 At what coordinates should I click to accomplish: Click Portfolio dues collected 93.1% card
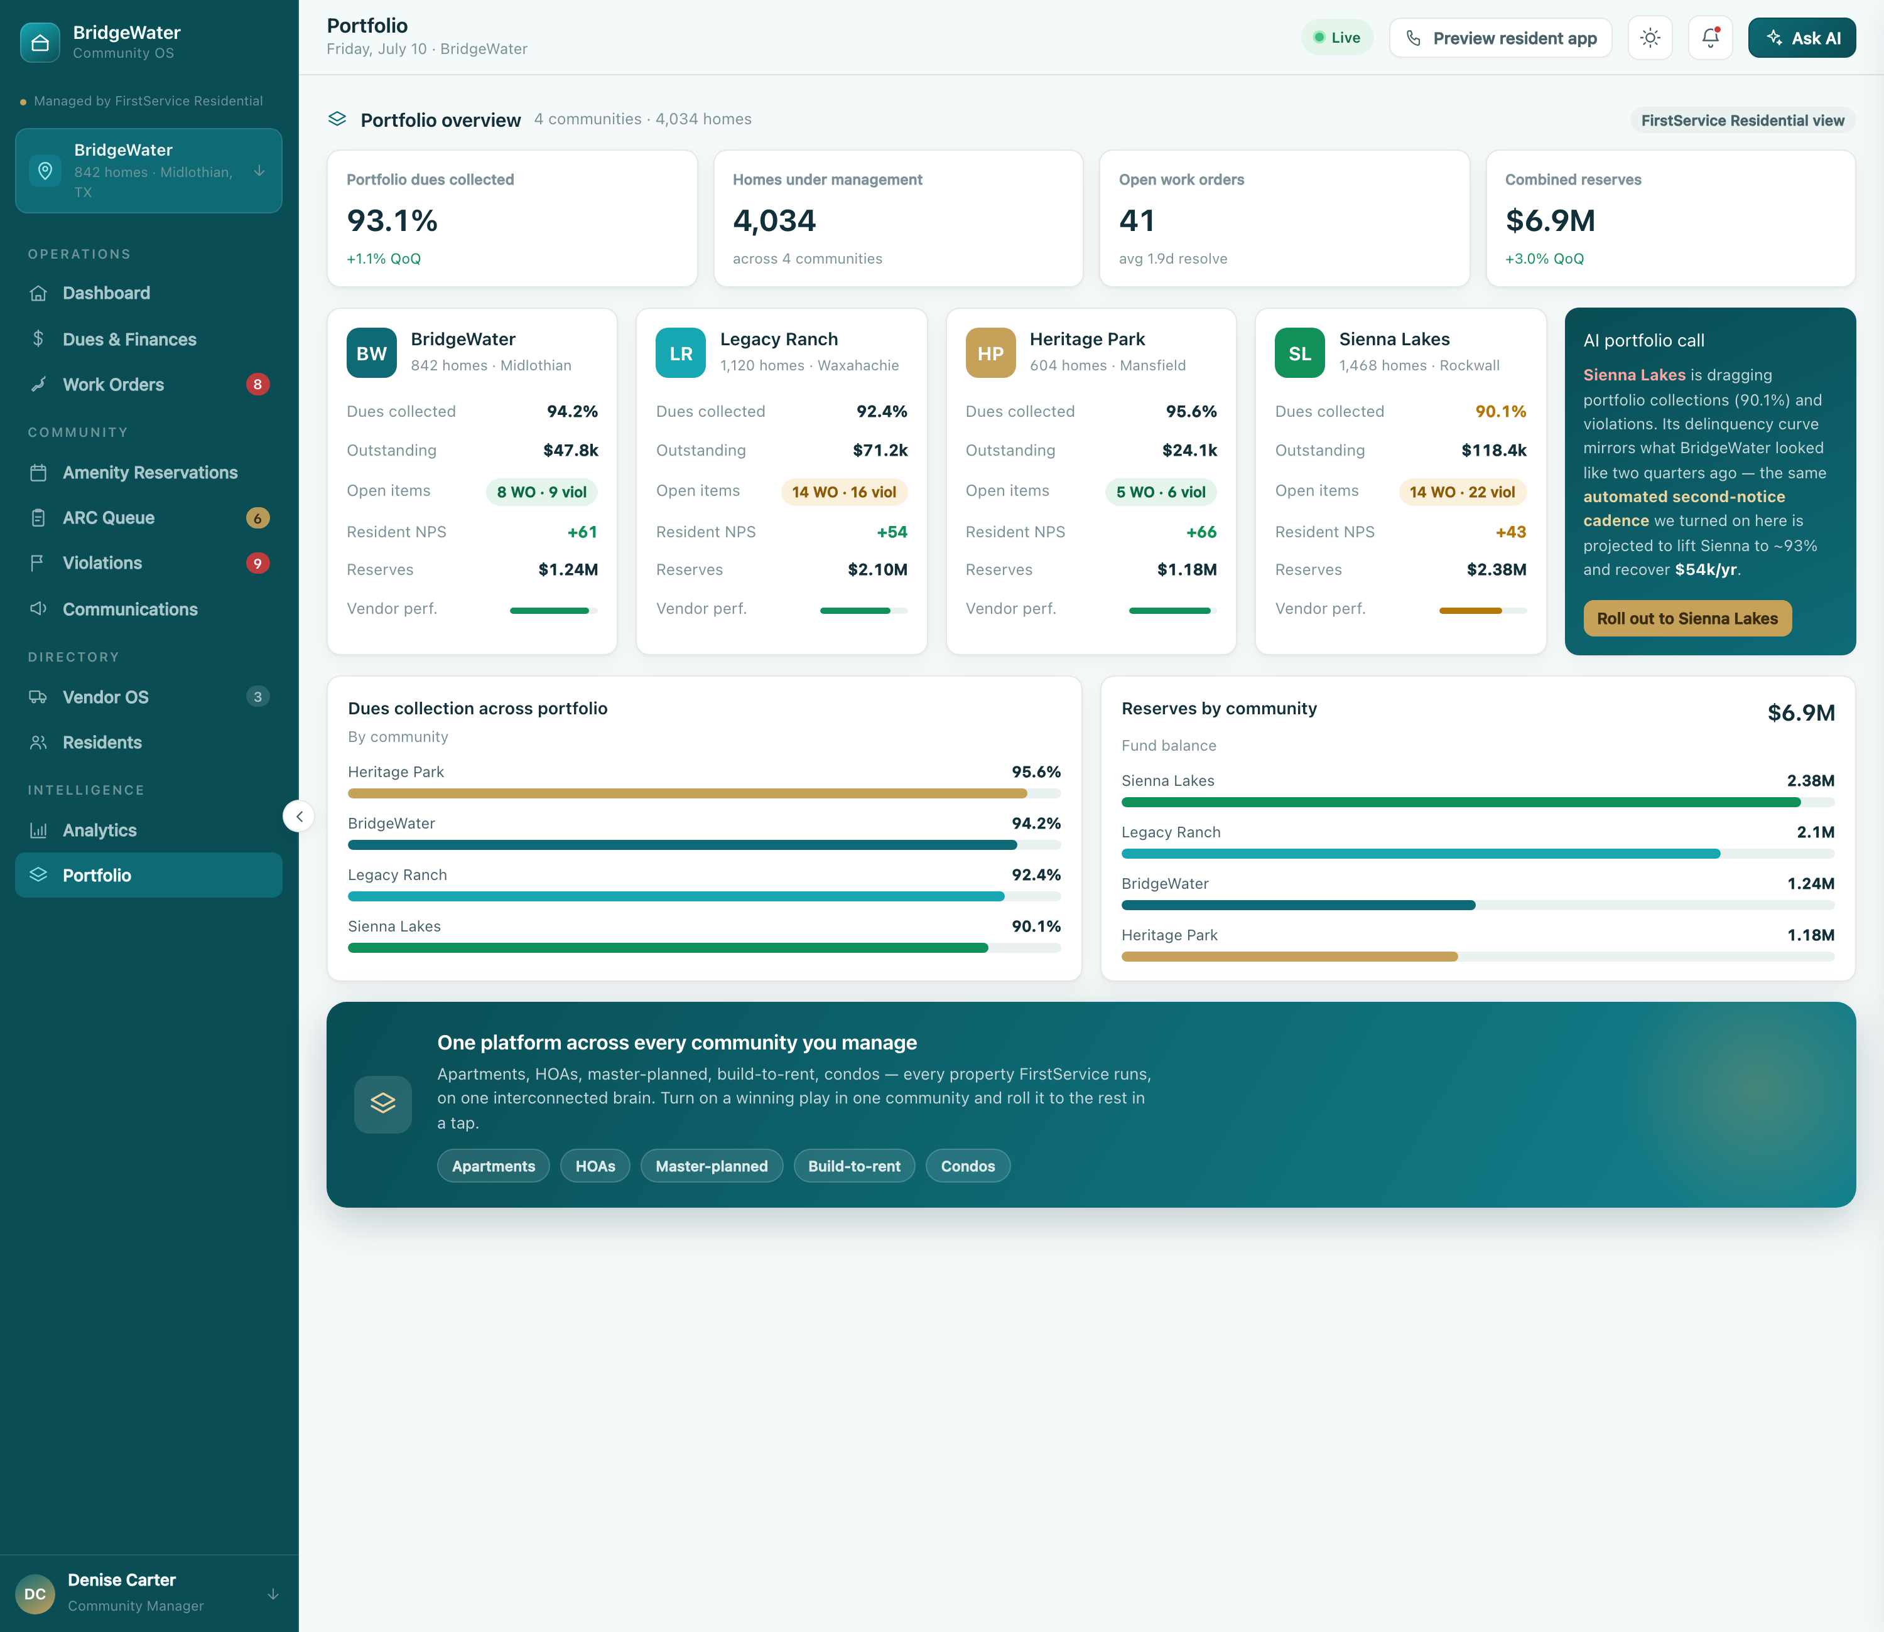[x=512, y=218]
